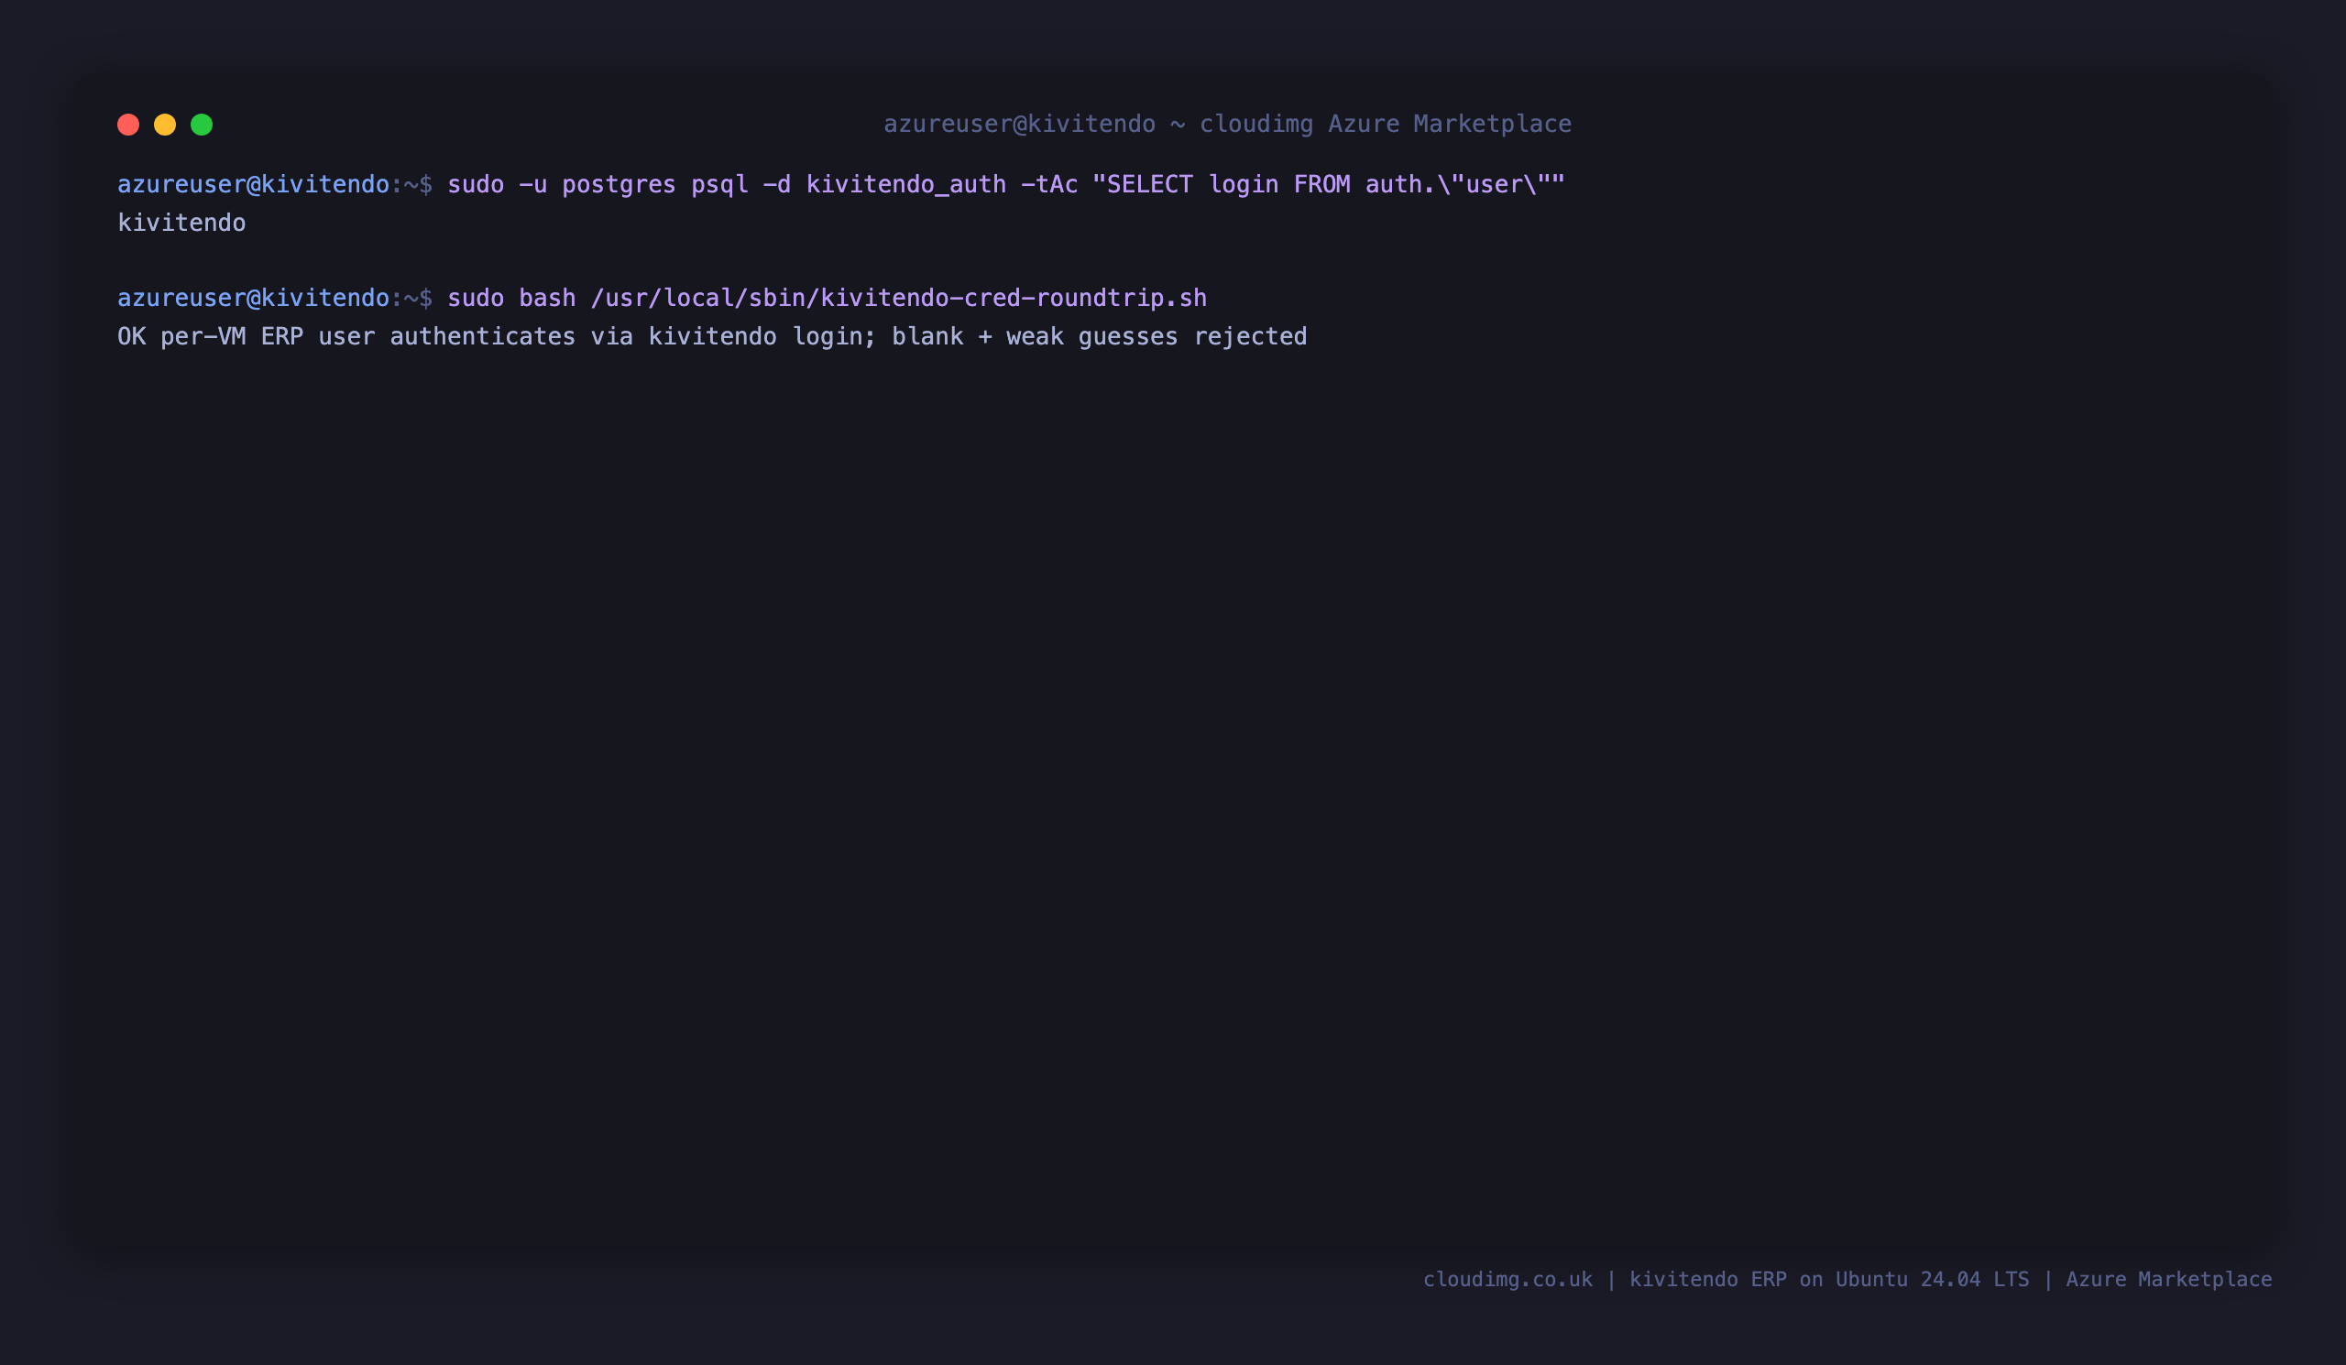Click the OK per-VM ERP user output line
Image resolution: width=2346 pixels, height=1365 pixels.
[712, 337]
